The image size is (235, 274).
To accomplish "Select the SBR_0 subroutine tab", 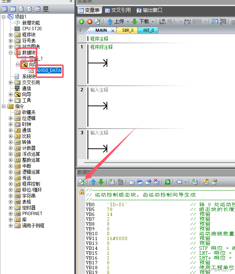I will tap(128, 31).
